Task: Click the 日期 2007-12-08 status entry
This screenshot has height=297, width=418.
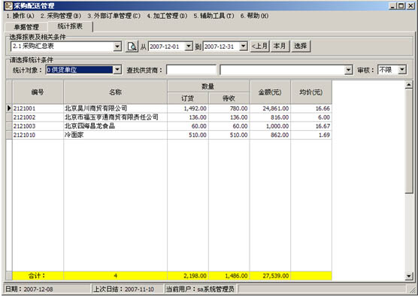Action: [47, 289]
